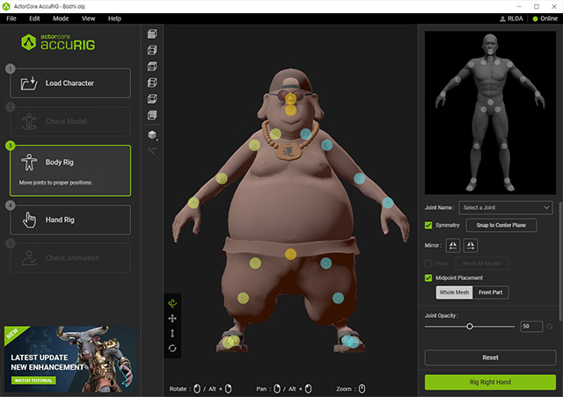Click the Rig Right Hand button

(490, 382)
